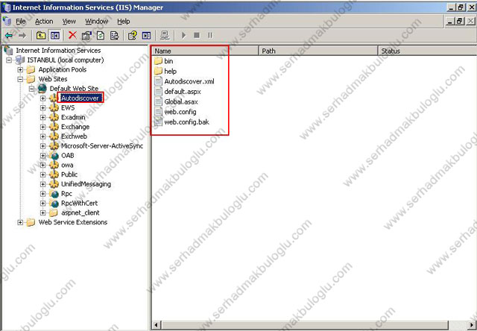Click the IIS Manager title bar icon
The width and height of the screenshot is (477, 331).
[x=7, y=7]
